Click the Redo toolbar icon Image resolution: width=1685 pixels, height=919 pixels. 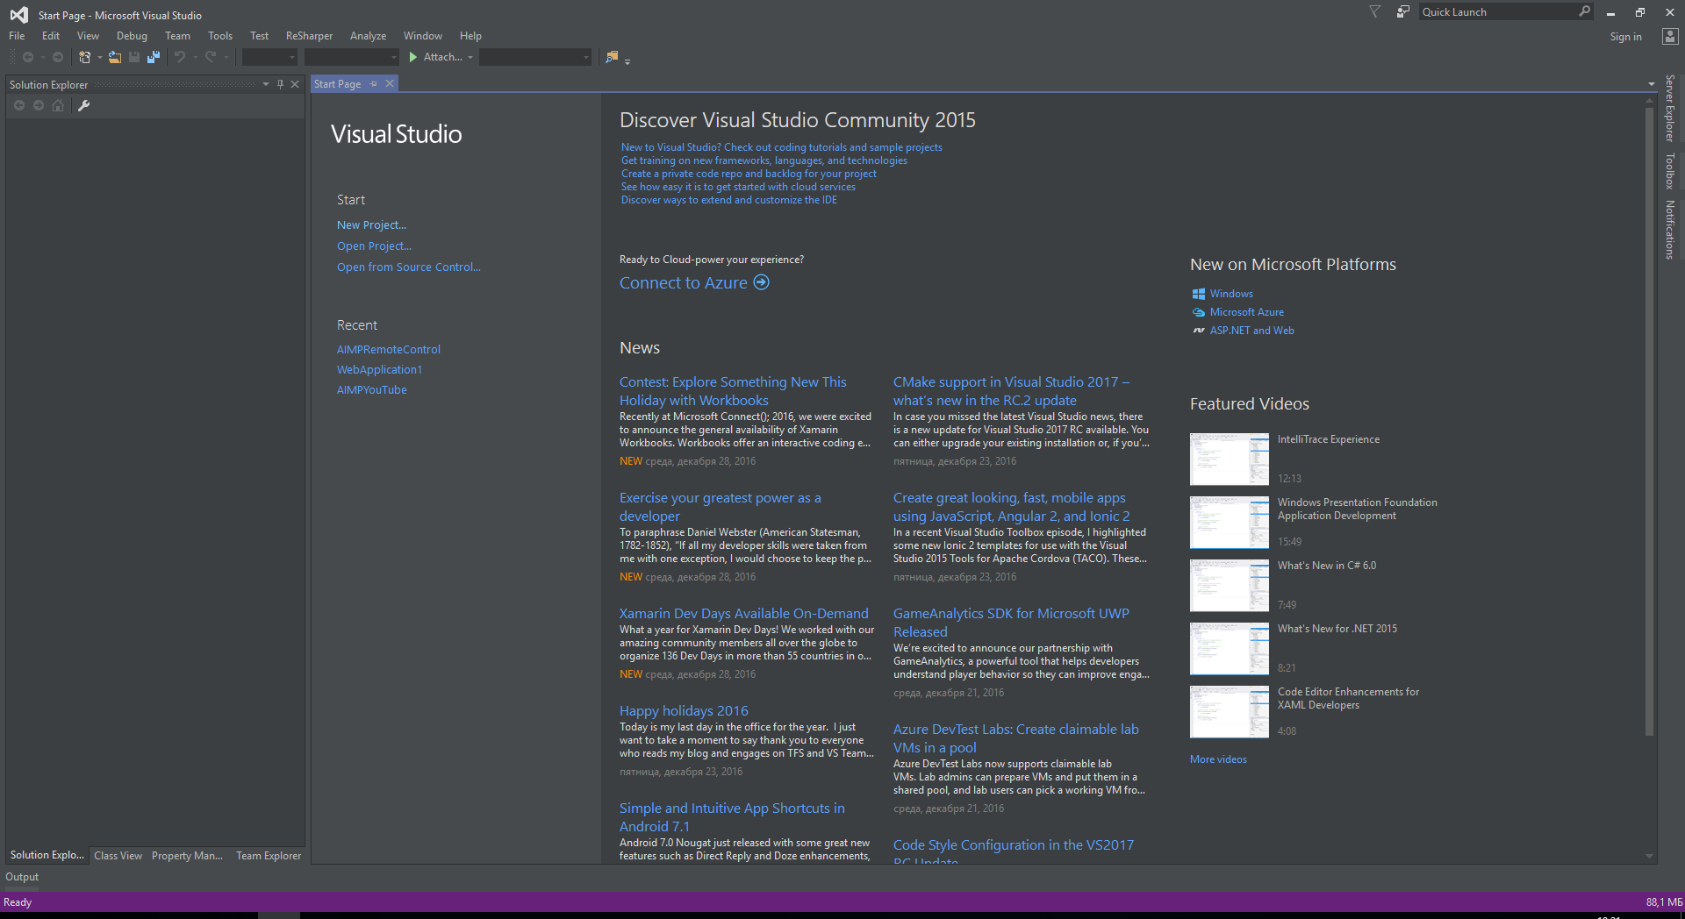pos(211,57)
